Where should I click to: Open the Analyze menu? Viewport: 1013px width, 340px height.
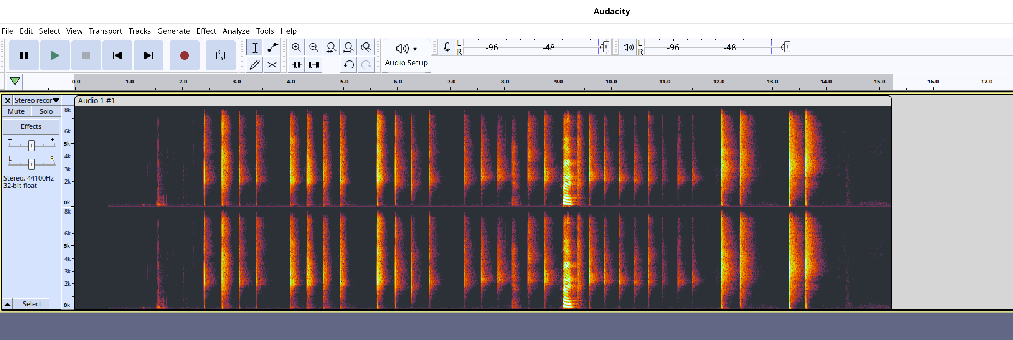[x=236, y=31]
